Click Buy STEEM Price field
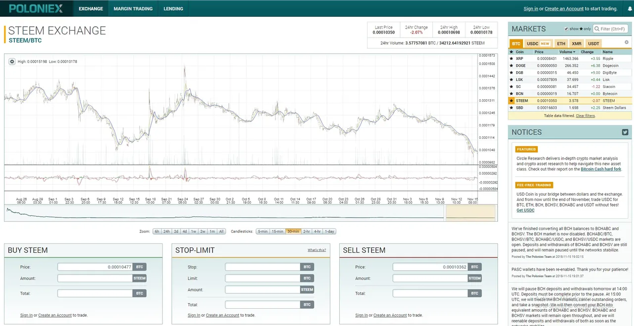Screen dimensions: 634x326 coord(95,267)
